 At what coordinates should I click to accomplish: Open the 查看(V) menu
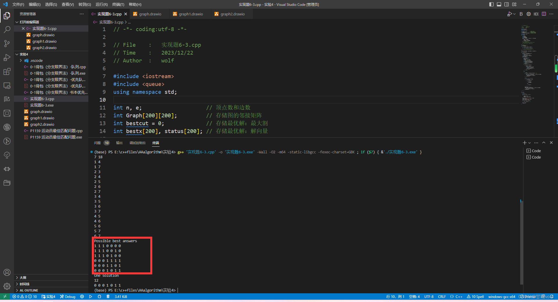click(x=68, y=4)
